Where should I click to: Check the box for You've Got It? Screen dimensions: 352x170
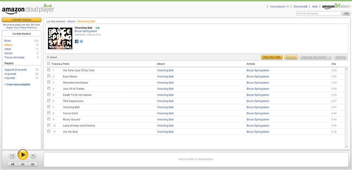point(49,113)
